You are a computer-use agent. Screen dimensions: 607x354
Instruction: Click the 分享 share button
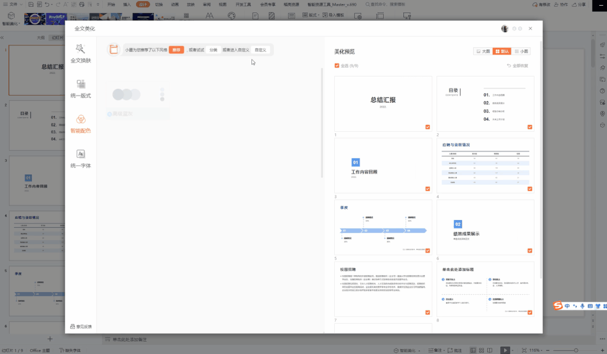[x=579, y=5]
